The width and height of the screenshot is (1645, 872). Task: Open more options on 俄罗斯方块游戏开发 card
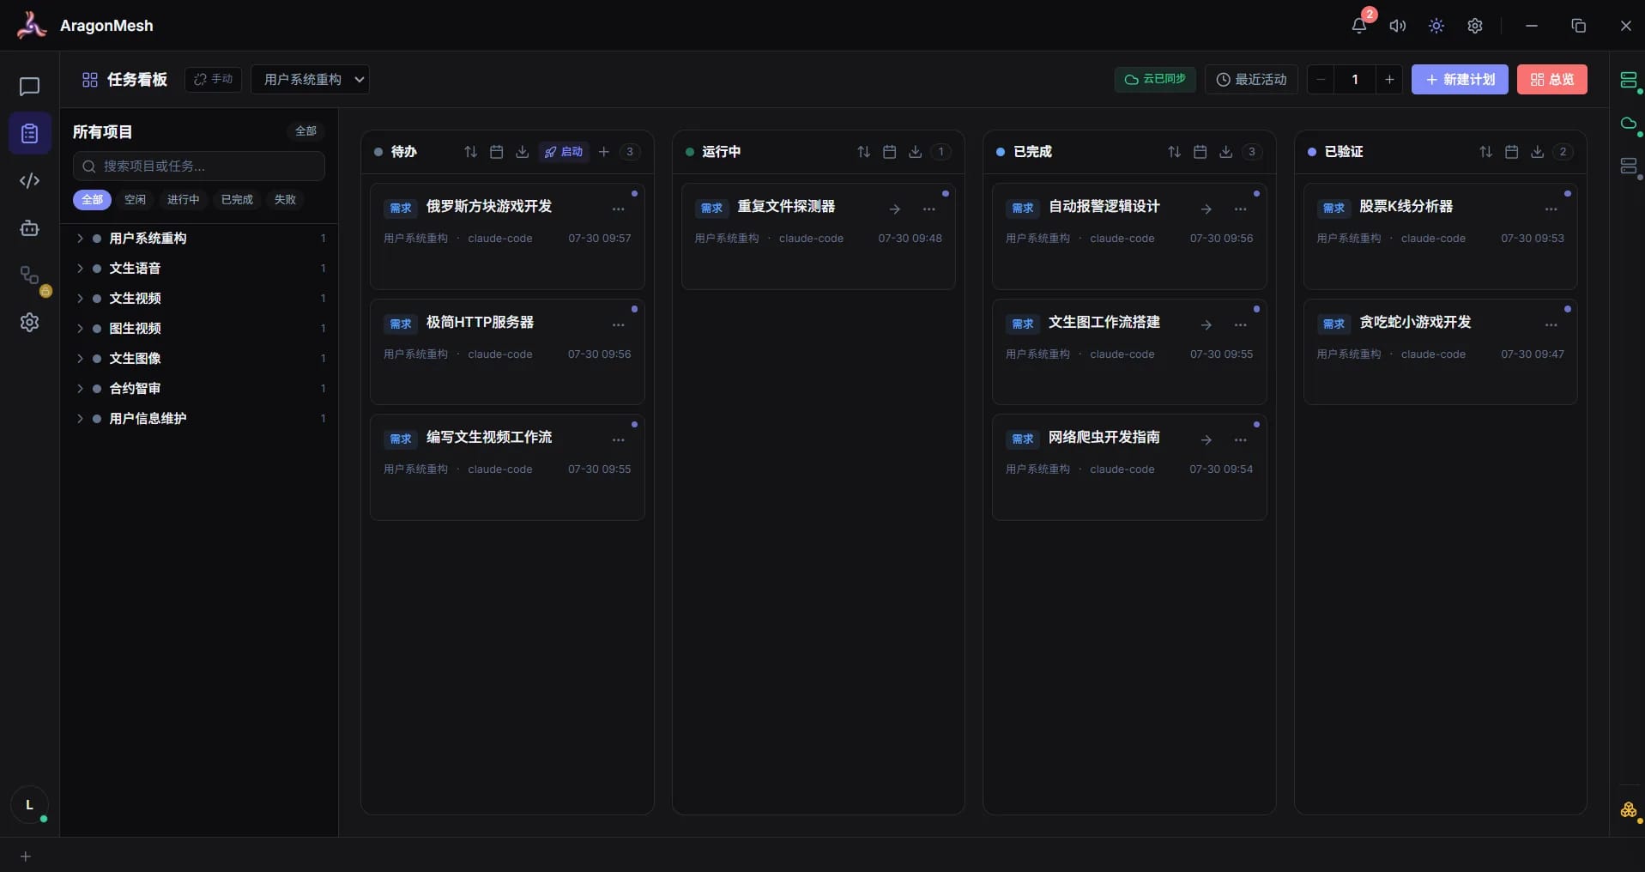point(618,209)
